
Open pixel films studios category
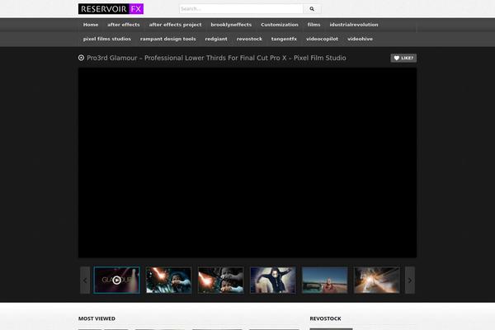click(107, 39)
